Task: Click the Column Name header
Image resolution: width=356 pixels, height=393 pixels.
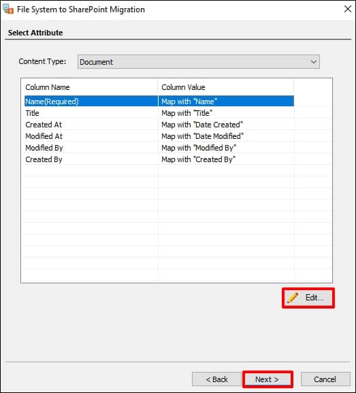Action: 48,87
